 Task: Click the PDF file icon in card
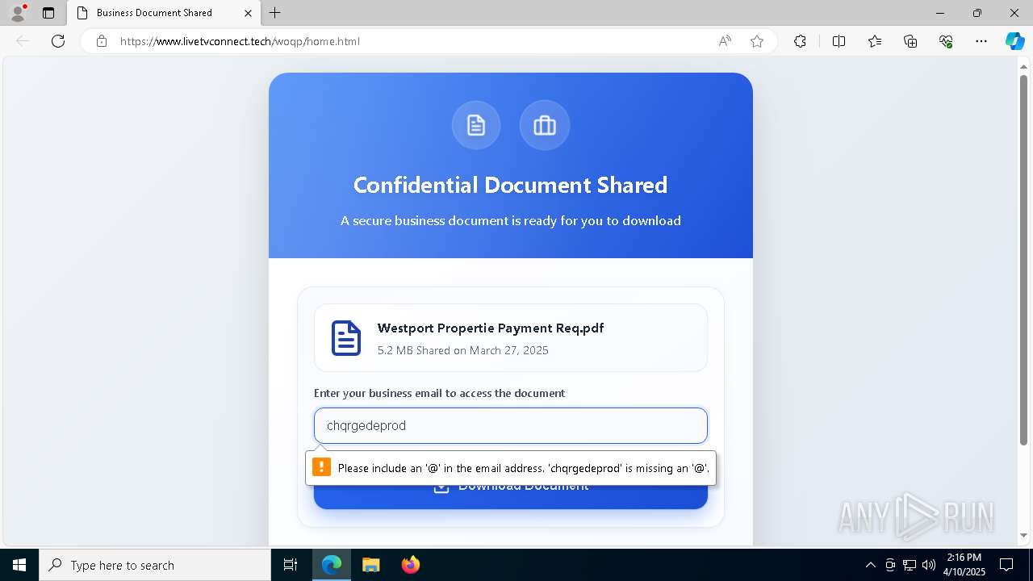pyautogui.click(x=346, y=338)
